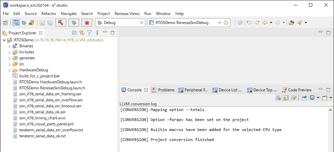Open the Smart Configurator perspective icon
The width and height of the screenshot is (334, 152).
tap(31, 23)
